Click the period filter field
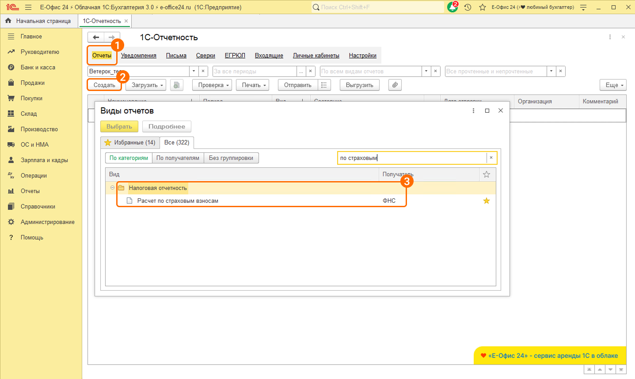635x379 pixels. [x=255, y=71]
